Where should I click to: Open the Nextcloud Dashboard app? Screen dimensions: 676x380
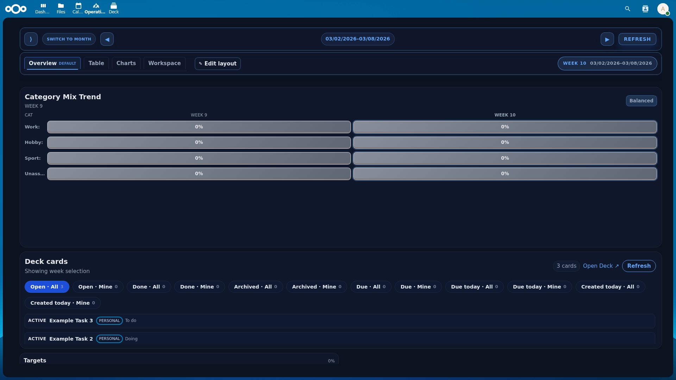pos(42,8)
